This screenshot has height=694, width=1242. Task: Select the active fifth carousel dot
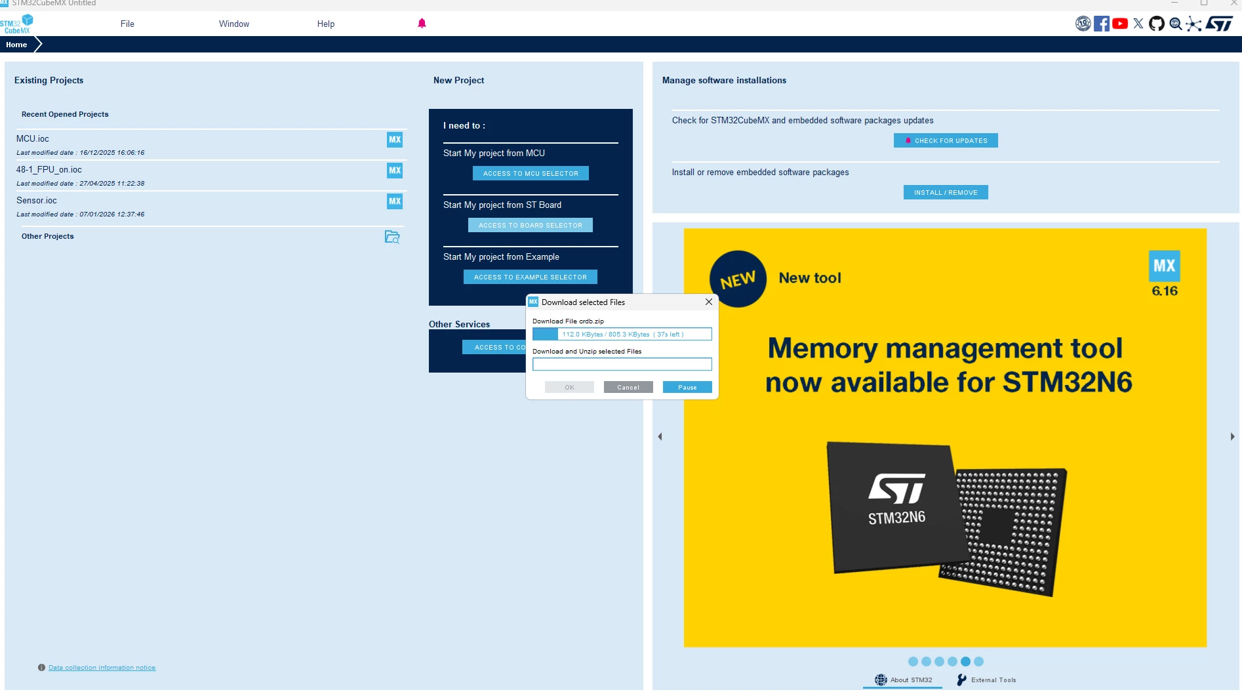click(x=965, y=662)
